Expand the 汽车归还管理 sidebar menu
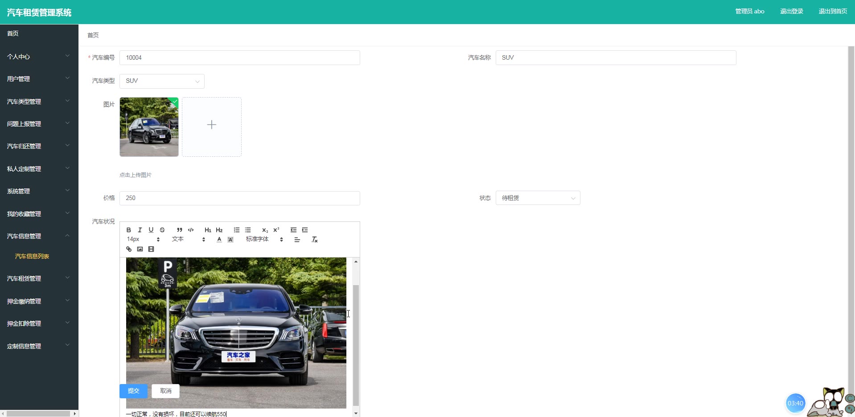 click(39, 146)
